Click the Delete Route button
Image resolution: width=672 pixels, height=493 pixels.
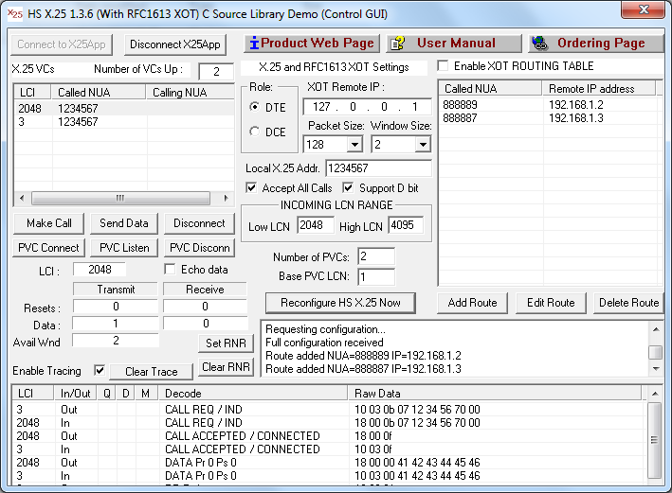point(628,303)
